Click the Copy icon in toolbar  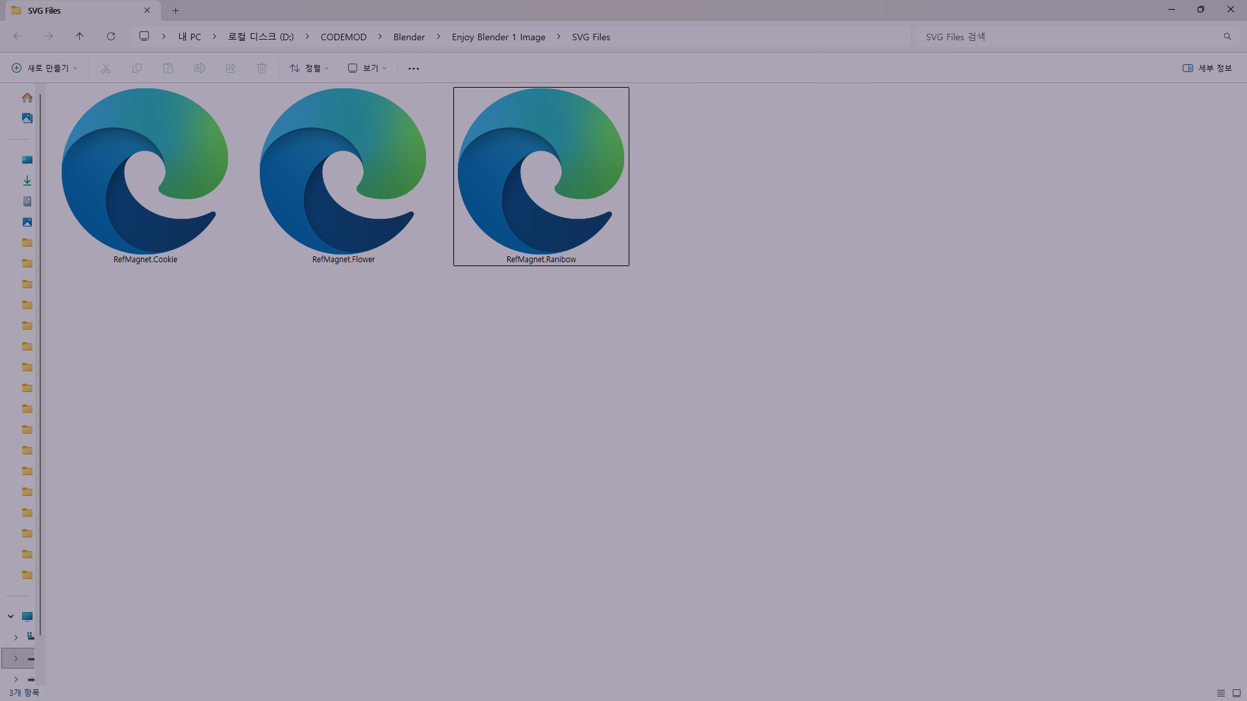pyautogui.click(x=137, y=68)
